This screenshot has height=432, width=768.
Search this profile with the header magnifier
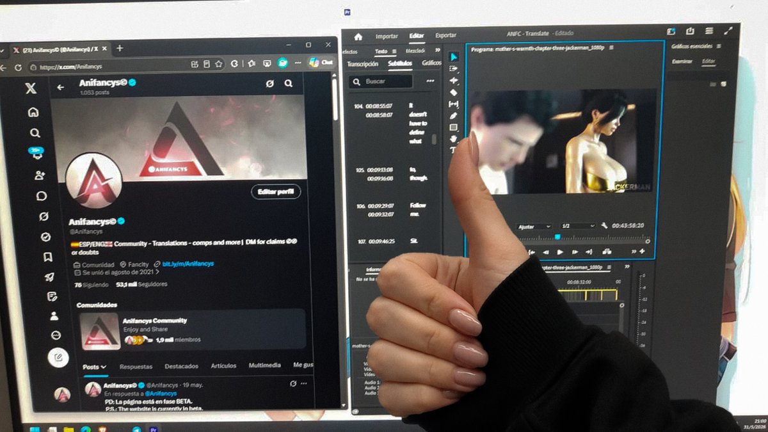coord(289,83)
